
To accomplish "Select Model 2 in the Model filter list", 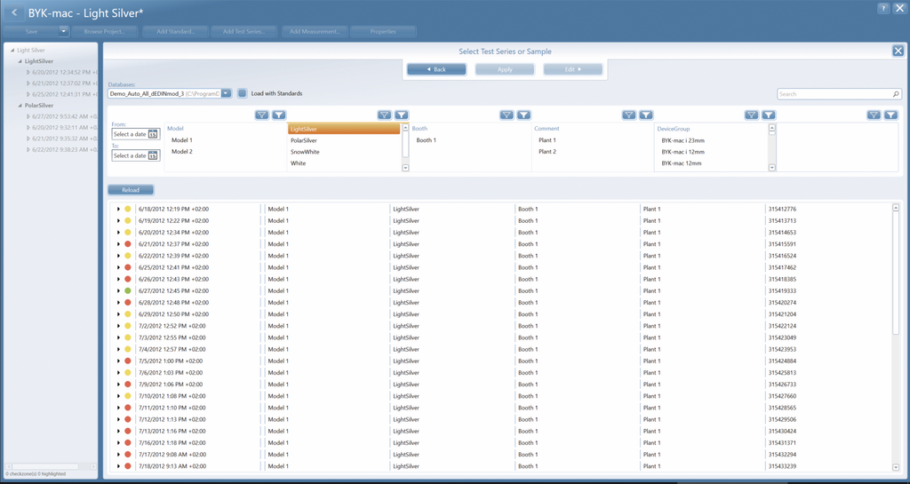I will click(x=181, y=151).
